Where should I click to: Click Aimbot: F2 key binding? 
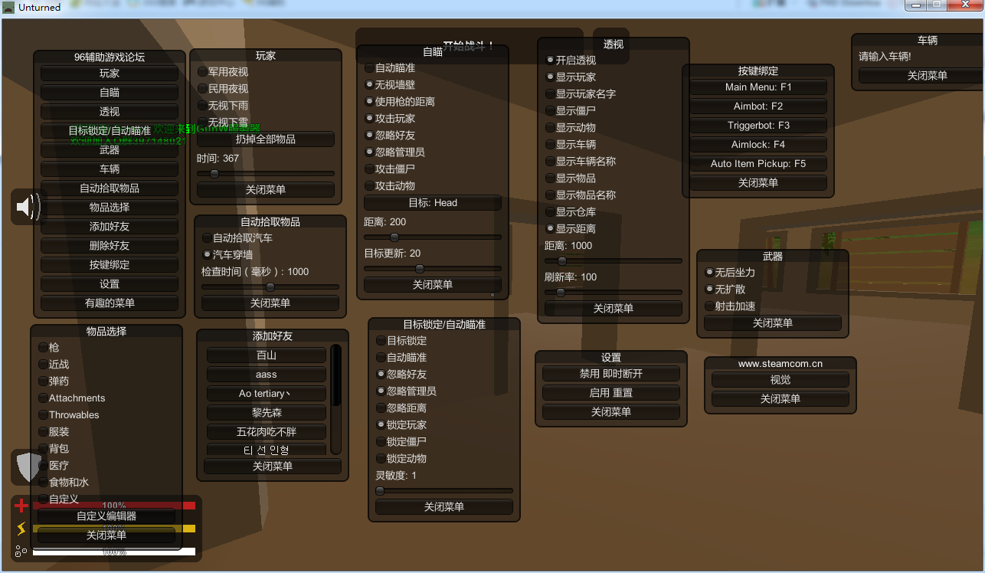coord(758,106)
